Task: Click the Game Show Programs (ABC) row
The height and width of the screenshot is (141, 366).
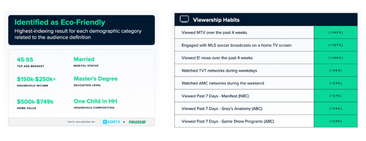Action: point(244,121)
